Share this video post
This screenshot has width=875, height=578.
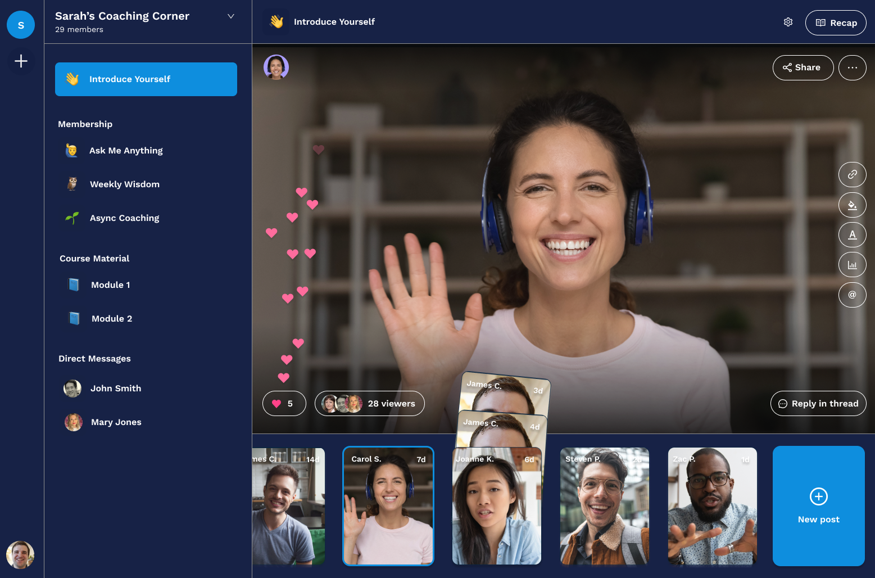tap(803, 67)
